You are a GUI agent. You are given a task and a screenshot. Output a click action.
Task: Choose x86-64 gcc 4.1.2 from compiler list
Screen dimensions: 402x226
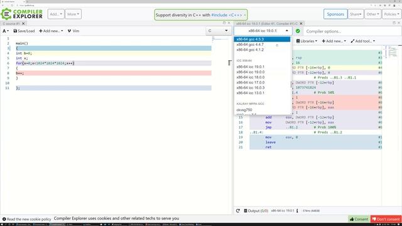point(262,50)
